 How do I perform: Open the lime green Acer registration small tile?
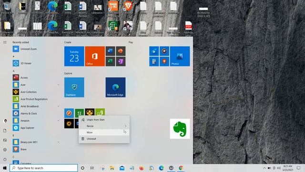pyautogui.click(x=100, y=112)
